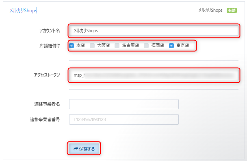Click the 適格事業者名 input field
Viewport: 247px width, 161px height.
pyautogui.click(x=124, y=104)
